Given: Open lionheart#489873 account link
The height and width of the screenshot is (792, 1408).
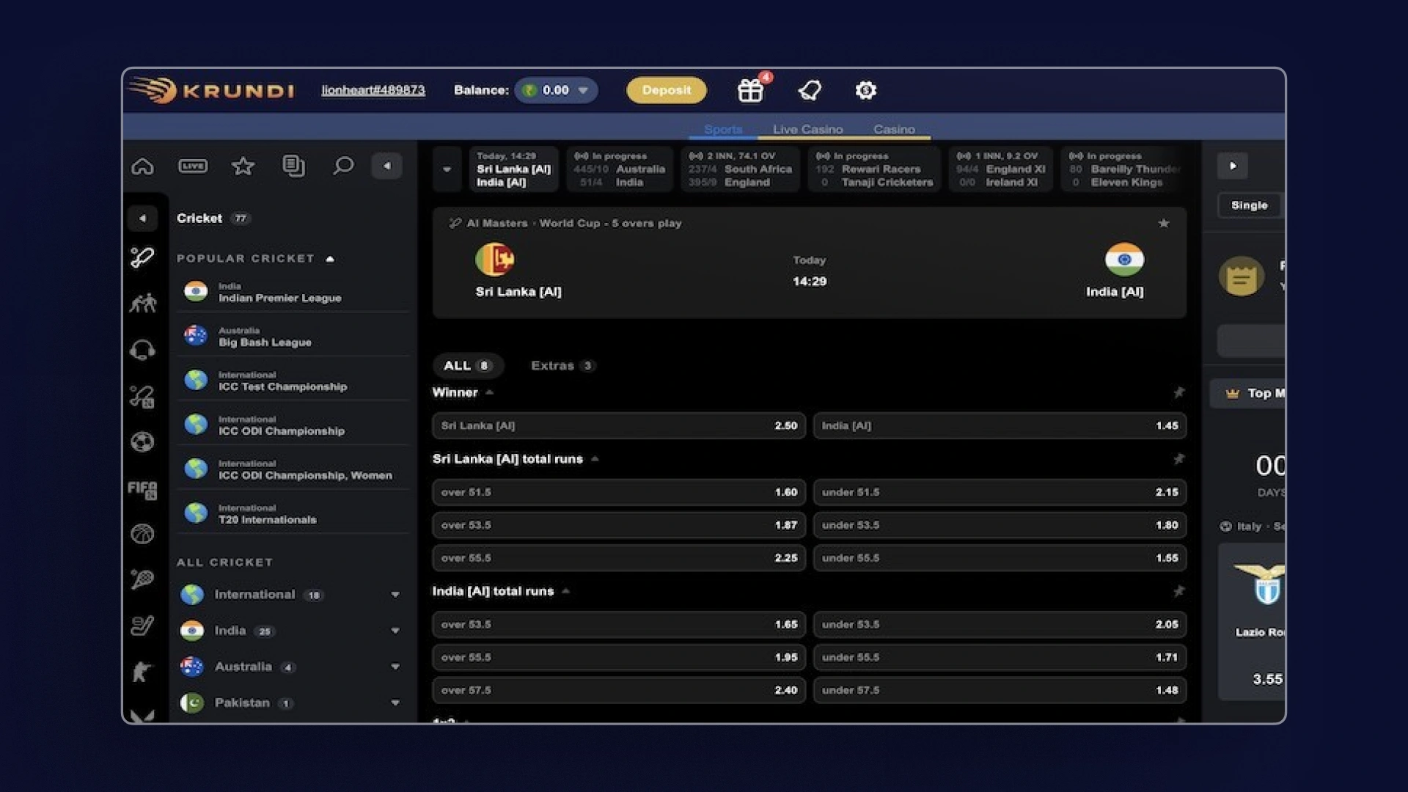Looking at the screenshot, I should tap(373, 90).
